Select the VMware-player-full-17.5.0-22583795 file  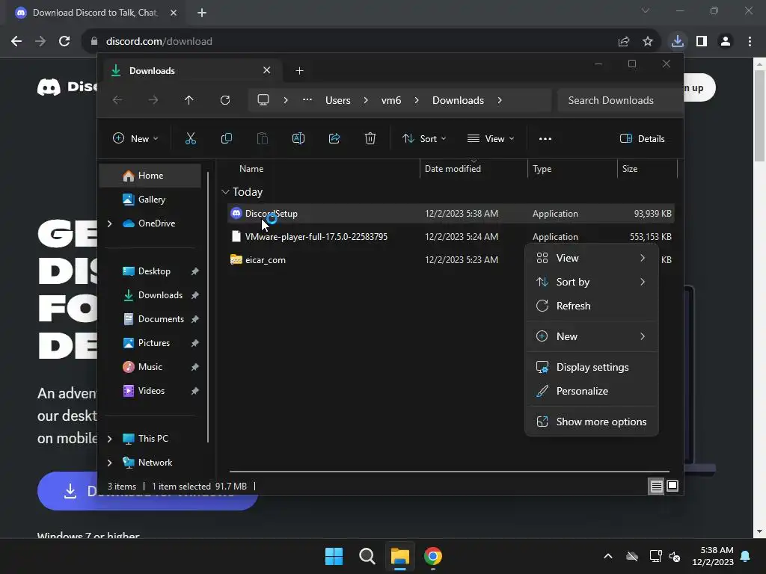(x=450, y=237)
